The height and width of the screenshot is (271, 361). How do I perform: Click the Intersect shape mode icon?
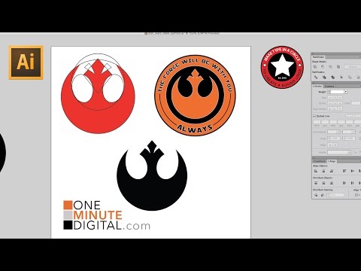coord(331,67)
